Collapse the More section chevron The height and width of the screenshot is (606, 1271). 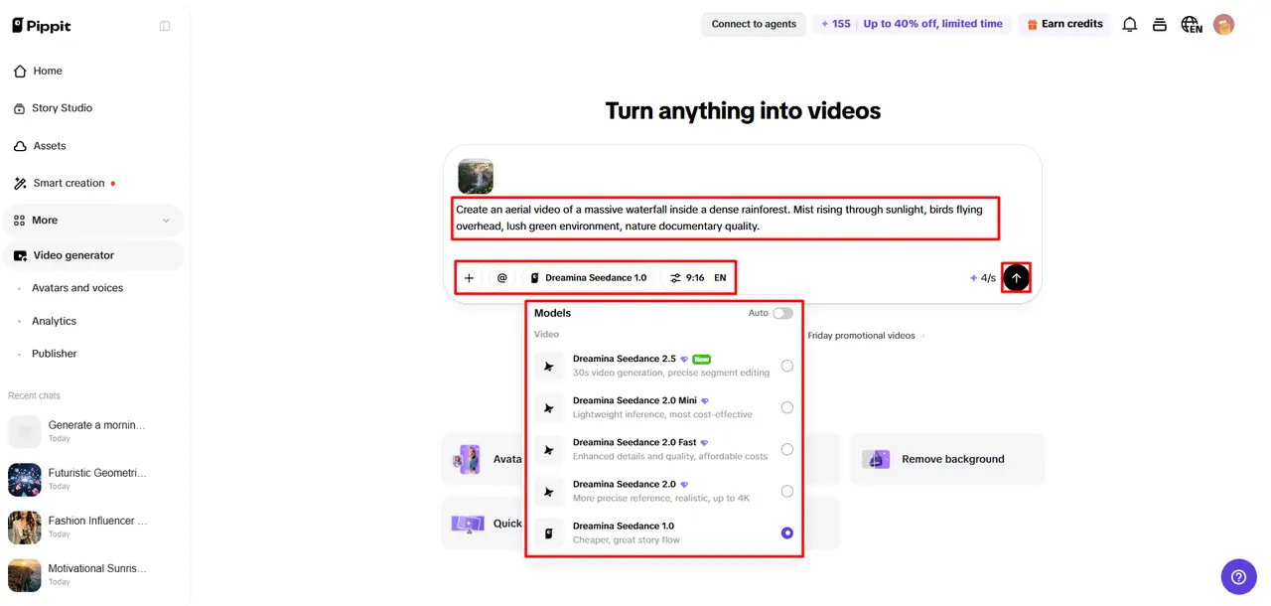coord(166,221)
